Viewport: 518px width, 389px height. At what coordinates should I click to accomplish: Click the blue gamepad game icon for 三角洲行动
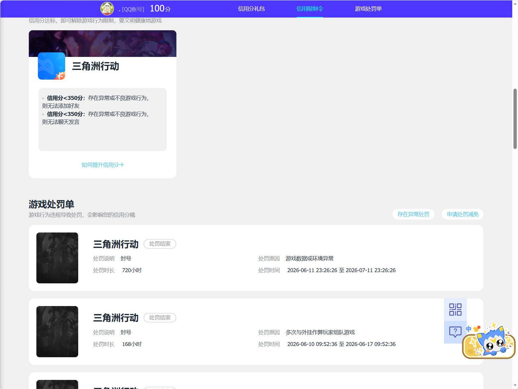pyautogui.click(x=52, y=66)
